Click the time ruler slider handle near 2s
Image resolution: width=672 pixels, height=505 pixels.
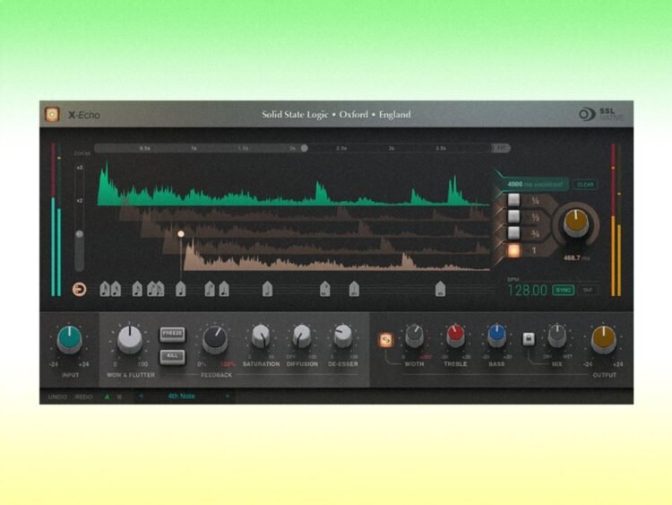[x=305, y=148]
